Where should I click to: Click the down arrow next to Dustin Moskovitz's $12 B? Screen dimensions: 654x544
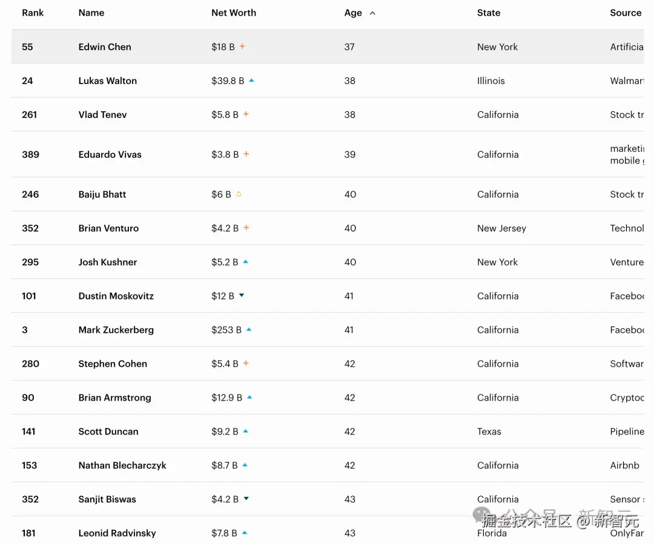coord(242,295)
